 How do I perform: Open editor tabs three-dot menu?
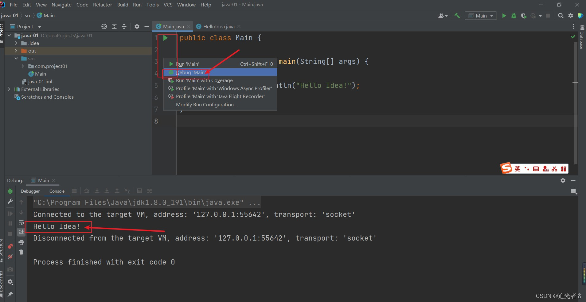point(573,27)
